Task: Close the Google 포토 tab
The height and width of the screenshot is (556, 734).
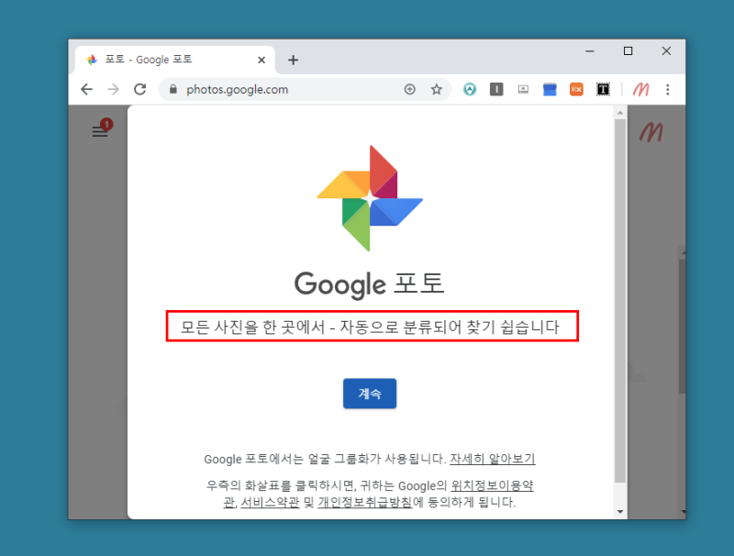Action: [x=261, y=60]
